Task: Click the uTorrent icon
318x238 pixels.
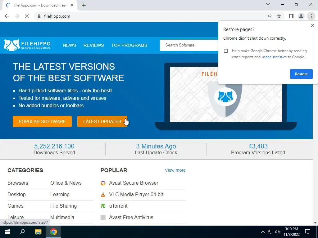Action: coord(103,206)
